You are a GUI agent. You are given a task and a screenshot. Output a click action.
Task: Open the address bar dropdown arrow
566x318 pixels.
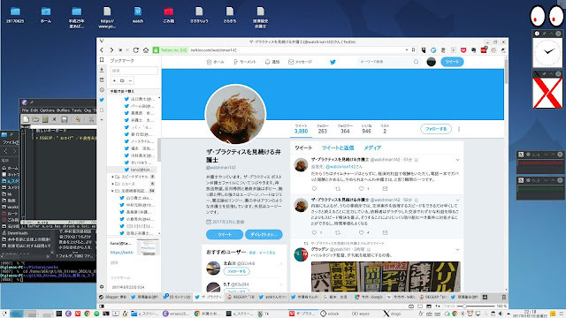pos(407,50)
